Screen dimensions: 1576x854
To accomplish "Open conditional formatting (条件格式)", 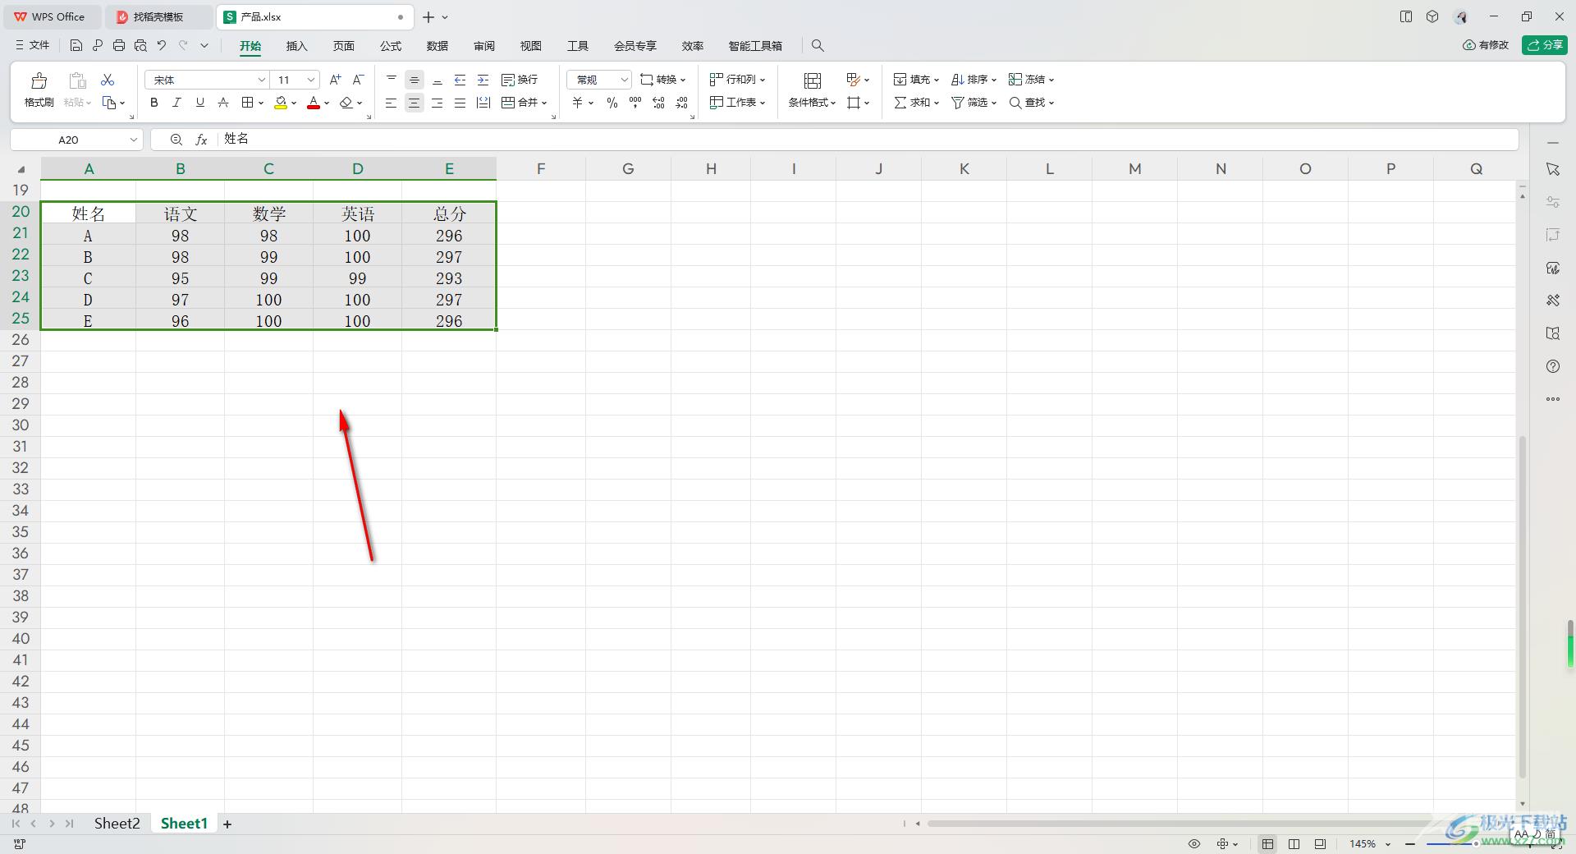I will [x=813, y=90].
